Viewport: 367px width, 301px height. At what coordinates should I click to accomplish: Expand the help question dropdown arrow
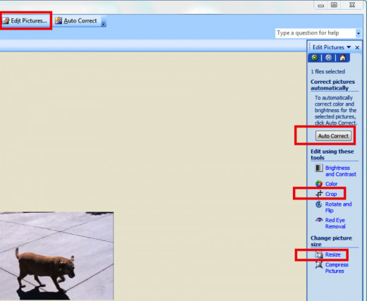tap(359, 33)
